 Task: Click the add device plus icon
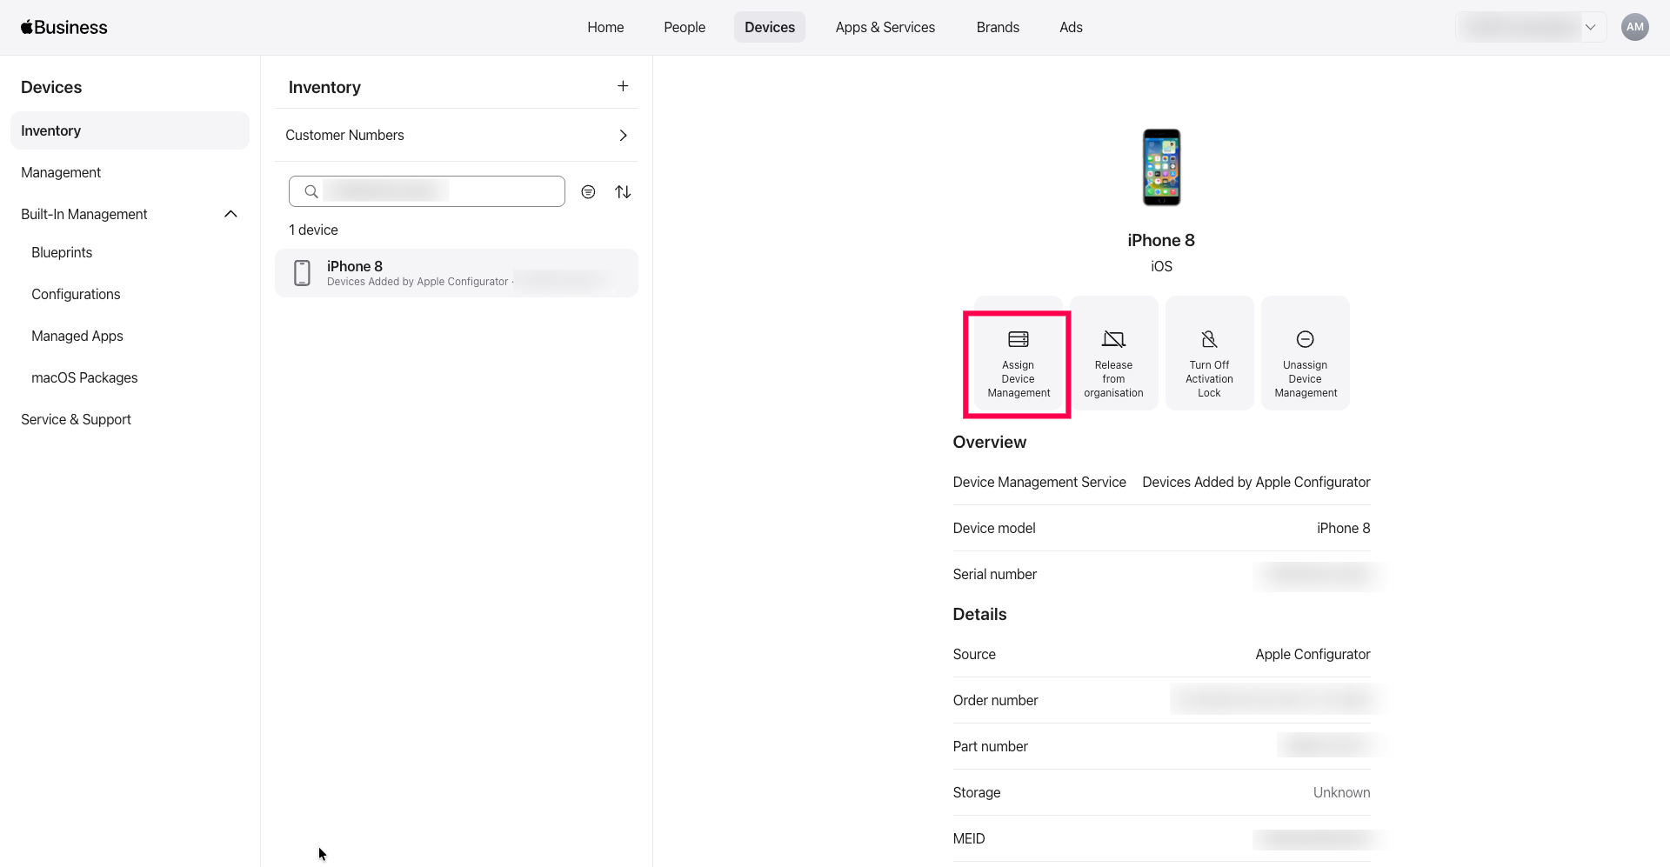[x=623, y=86]
